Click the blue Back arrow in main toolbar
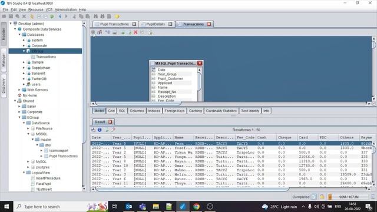377x212 pixels. tap(59, 16)
